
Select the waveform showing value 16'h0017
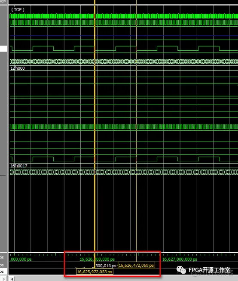[124, 166]
